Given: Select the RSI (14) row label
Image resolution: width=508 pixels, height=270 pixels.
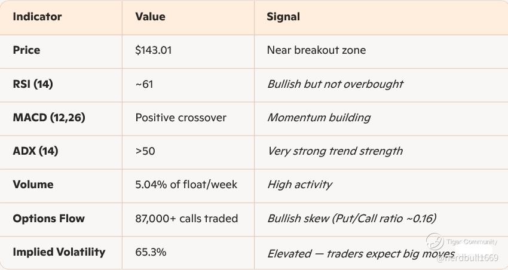Looking at the screenshot, I should pos(33,84).
